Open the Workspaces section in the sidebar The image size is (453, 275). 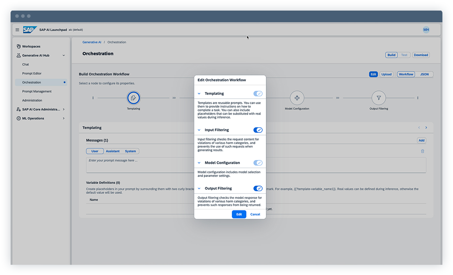[x=30, y=46]
